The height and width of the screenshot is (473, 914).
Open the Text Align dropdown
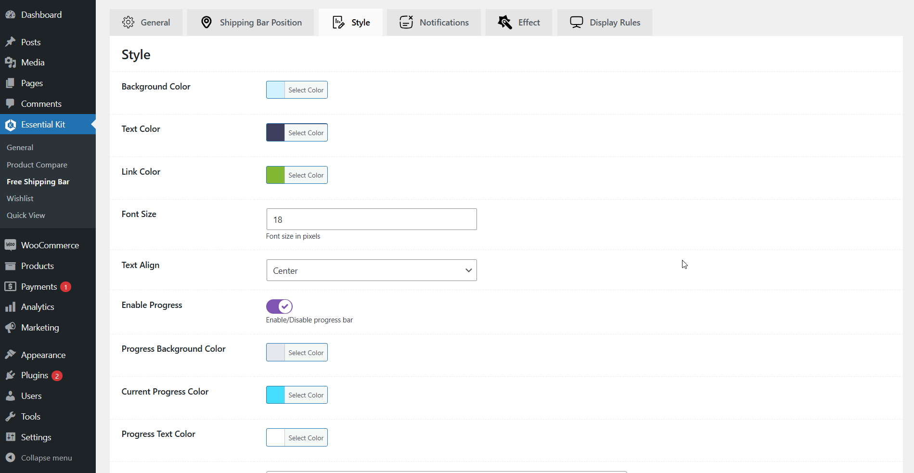pos(371,270)
